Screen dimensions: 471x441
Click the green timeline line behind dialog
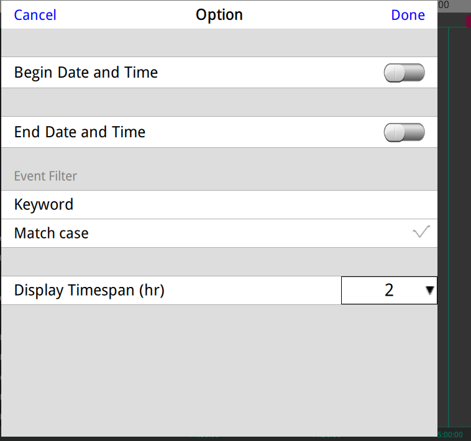click(x=448, y=248)
